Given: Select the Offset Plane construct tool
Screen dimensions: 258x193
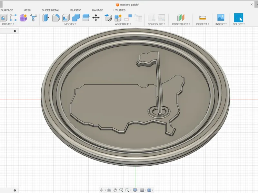Looking at the screenshot, I should coord(181,18).
